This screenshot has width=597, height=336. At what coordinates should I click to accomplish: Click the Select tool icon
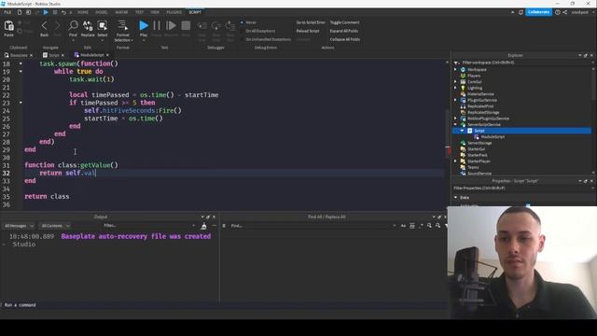tap(102, 25)
